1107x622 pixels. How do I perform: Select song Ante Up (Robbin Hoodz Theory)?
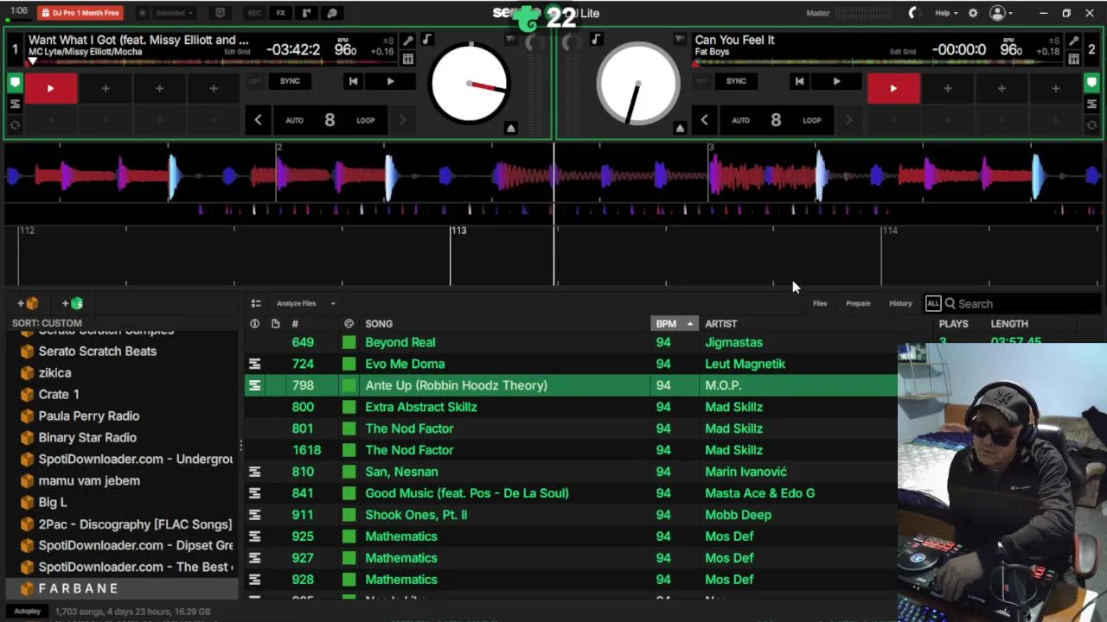click(456, 385)
